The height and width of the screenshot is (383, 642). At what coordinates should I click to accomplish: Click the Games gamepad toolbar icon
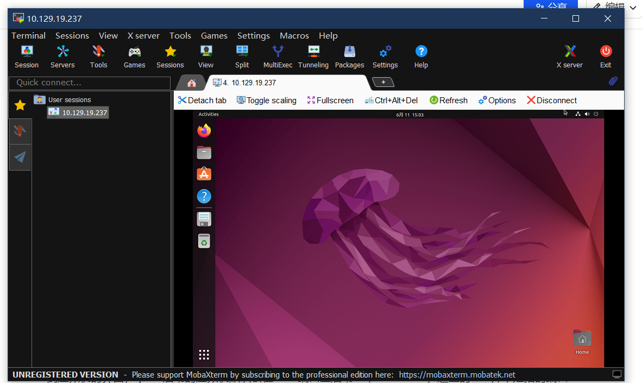click(x=134, y=56)
